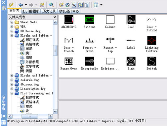This screenshot has height=126, width=167.
Task: Switch to the 历史记录 tab
Action: point(49,11)
